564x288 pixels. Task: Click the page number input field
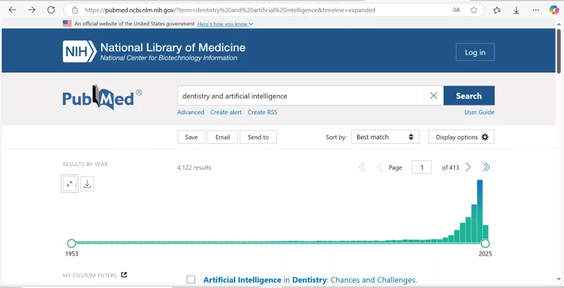pyautogui.click(x=422, y=168)
